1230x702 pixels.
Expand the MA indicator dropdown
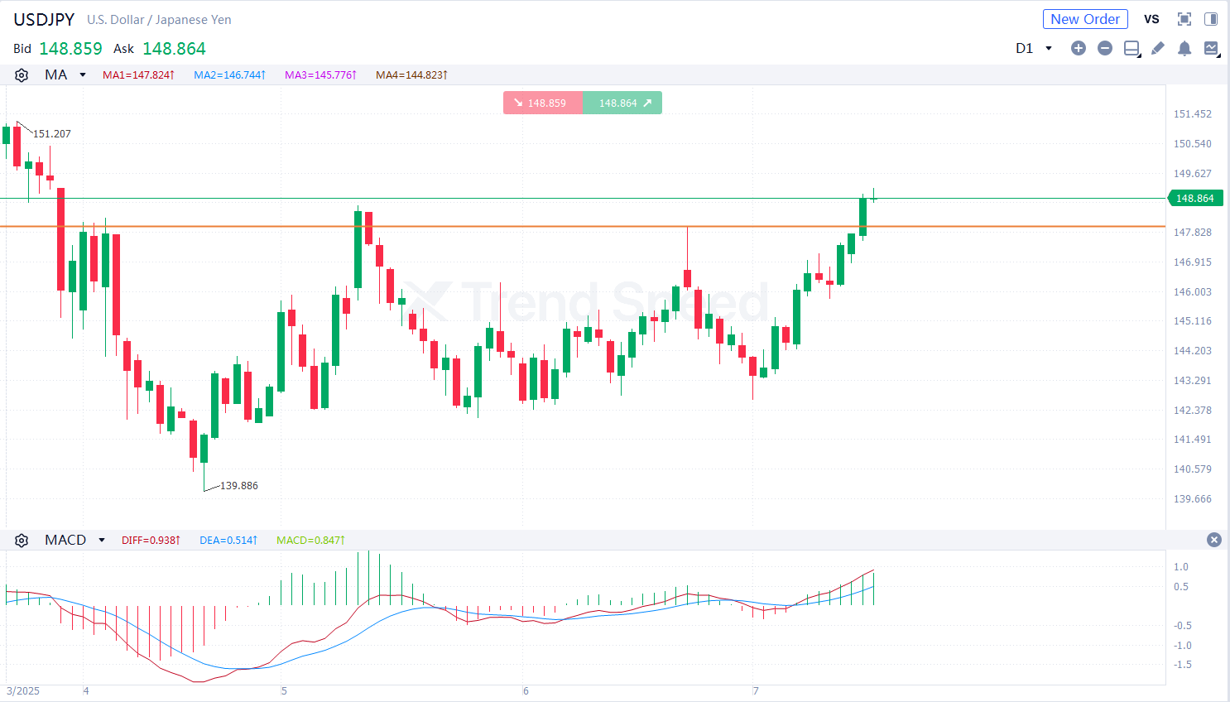pyautogui.click(x=83, y=75)
